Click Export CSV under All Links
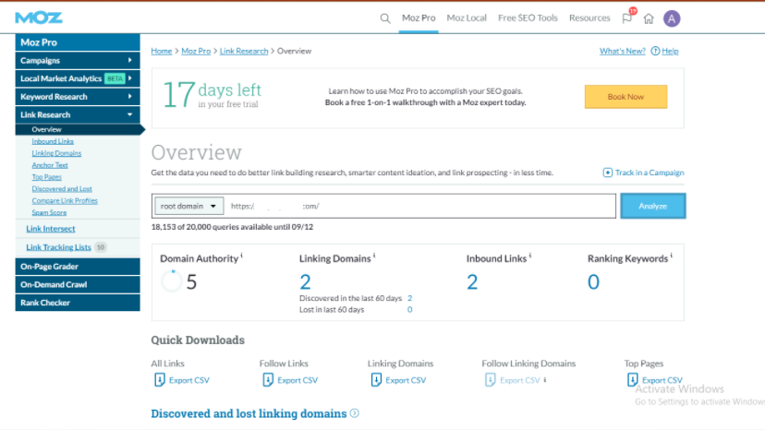The width and height of the screenshot is (765, 430). coord(189,380)
